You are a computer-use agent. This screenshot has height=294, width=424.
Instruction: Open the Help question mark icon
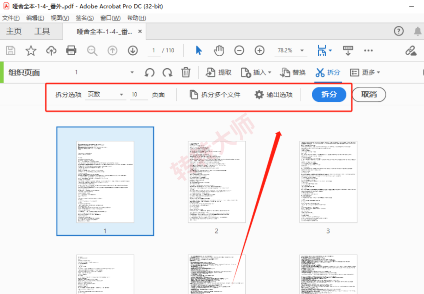point(399,31)
